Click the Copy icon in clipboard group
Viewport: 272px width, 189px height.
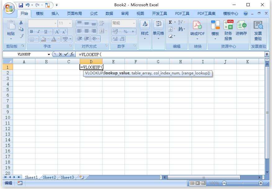21,29
